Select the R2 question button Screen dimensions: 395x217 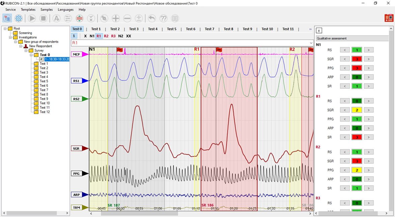pyautogui.click(x=106, y=36)
